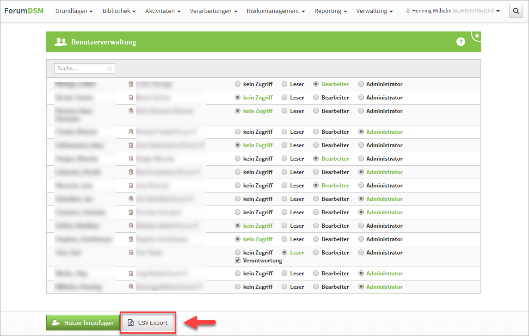Click the ForumDSM logo
The image size is (529, 336).
24,11
